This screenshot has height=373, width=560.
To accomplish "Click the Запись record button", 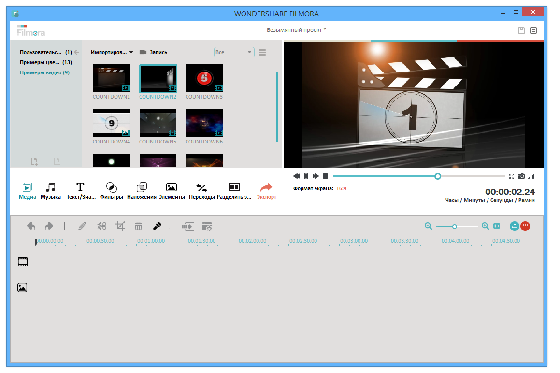I will click(x=153, y=52).
